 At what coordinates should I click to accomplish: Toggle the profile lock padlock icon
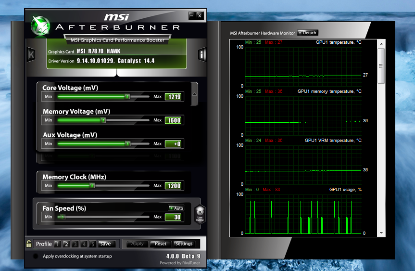tap(28, 244)
